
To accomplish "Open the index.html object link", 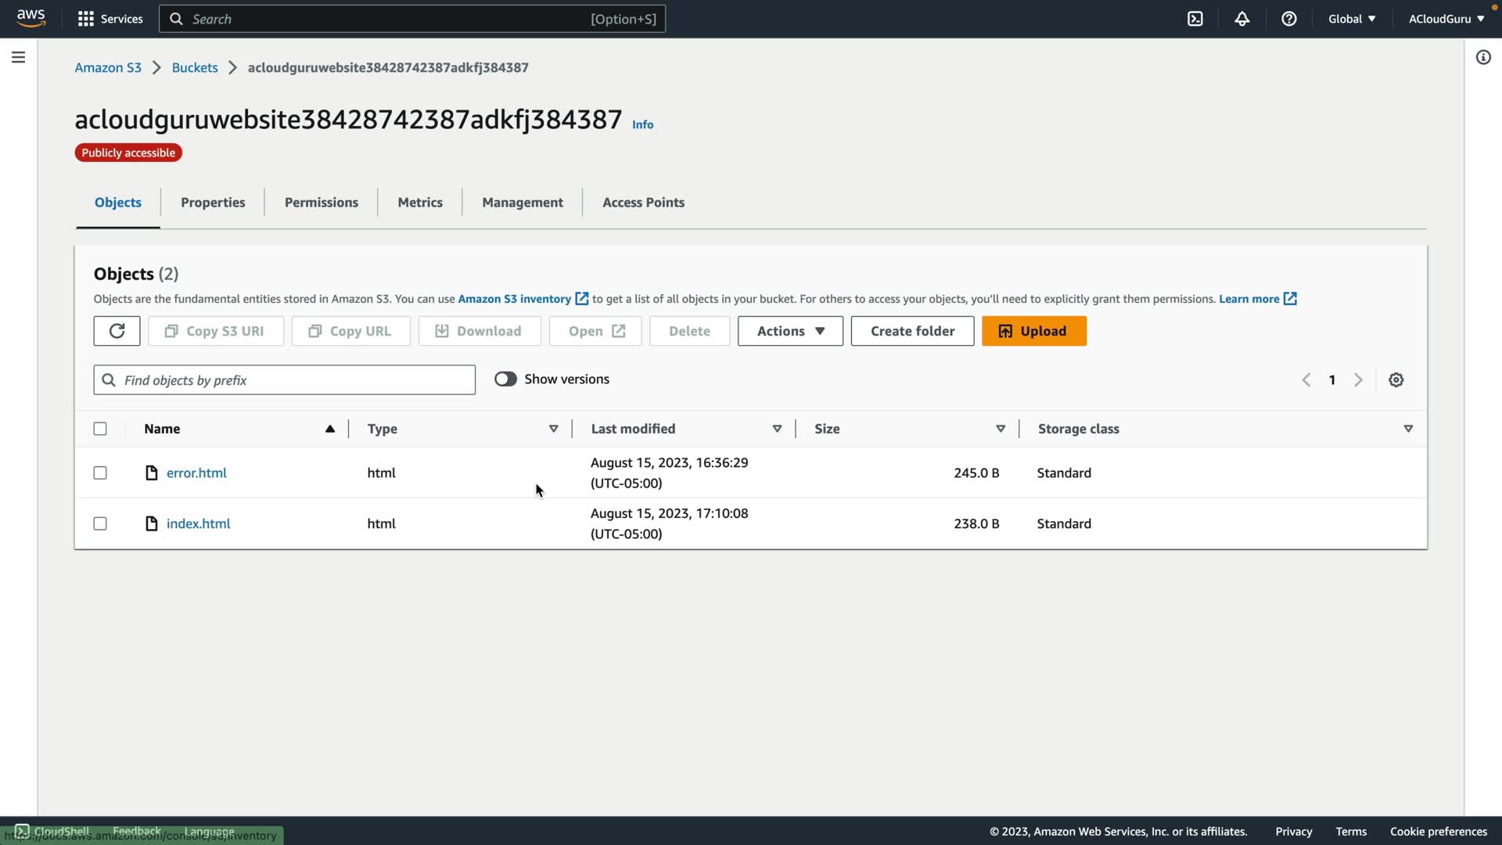I will (x=198, y=523).
